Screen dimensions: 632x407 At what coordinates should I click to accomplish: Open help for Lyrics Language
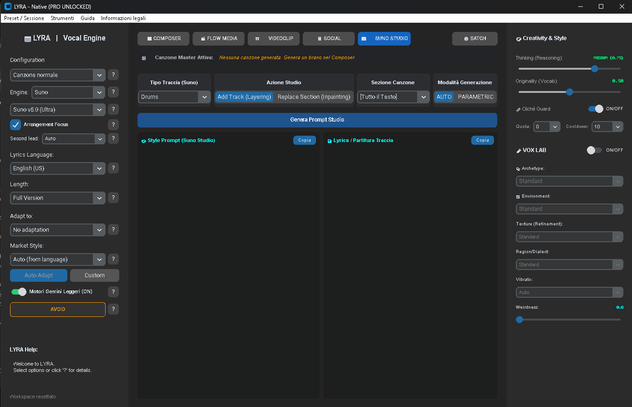coord(113,168)
